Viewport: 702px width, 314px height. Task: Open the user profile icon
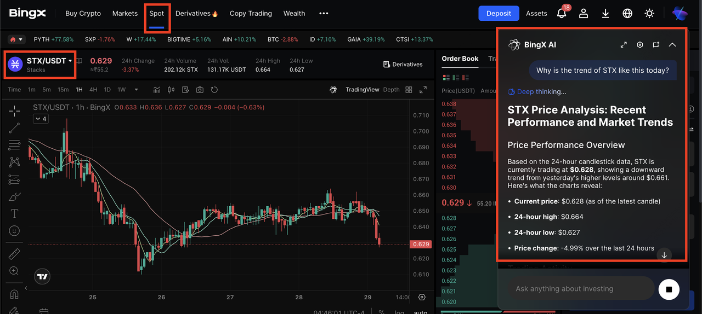coord(584,13)
